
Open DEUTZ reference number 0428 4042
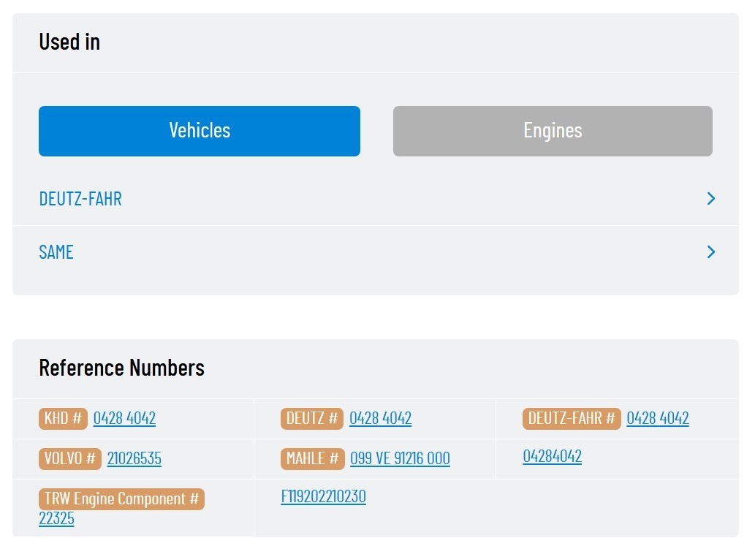tap(380, 418)
